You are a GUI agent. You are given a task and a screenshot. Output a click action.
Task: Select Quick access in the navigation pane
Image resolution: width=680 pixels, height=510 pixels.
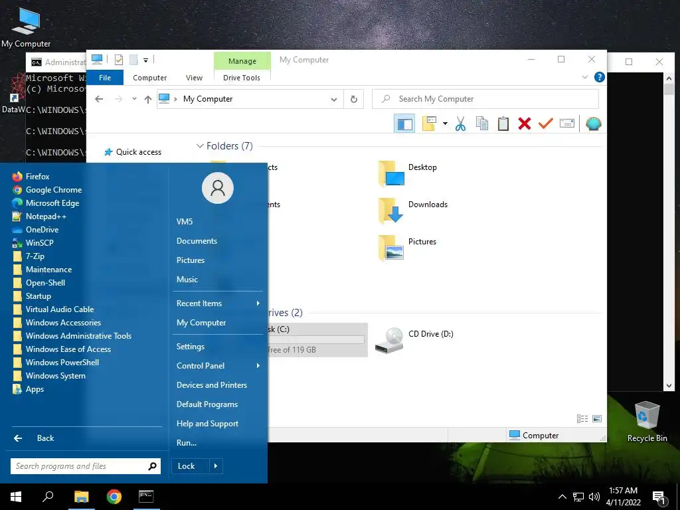[x=133, y=152]
